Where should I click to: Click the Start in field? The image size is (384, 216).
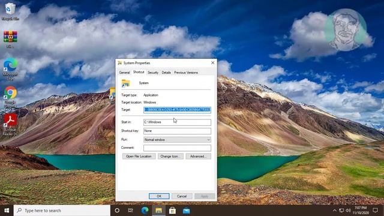(177, 122)
